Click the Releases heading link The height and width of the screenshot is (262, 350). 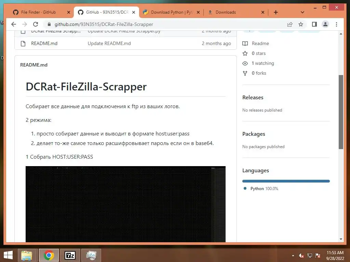[253, 97]
